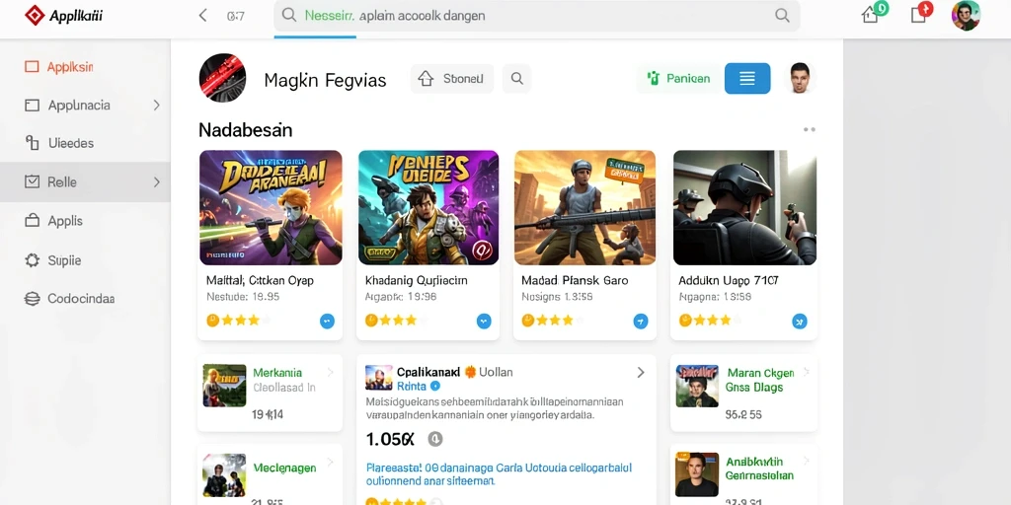This screenshot has width=1011, height=505.
Task: Click the green Panican button
Action: click(677, 79)
